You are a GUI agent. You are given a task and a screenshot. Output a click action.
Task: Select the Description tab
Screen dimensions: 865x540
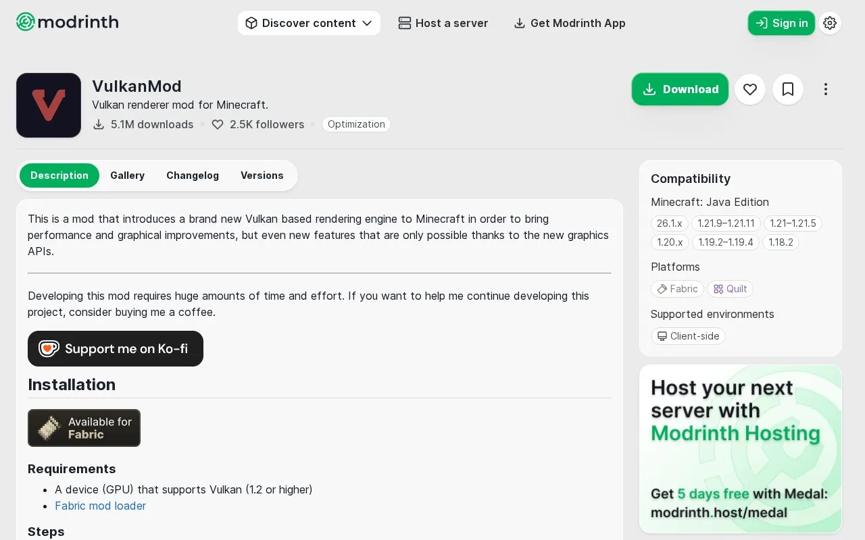pos(59,175)
